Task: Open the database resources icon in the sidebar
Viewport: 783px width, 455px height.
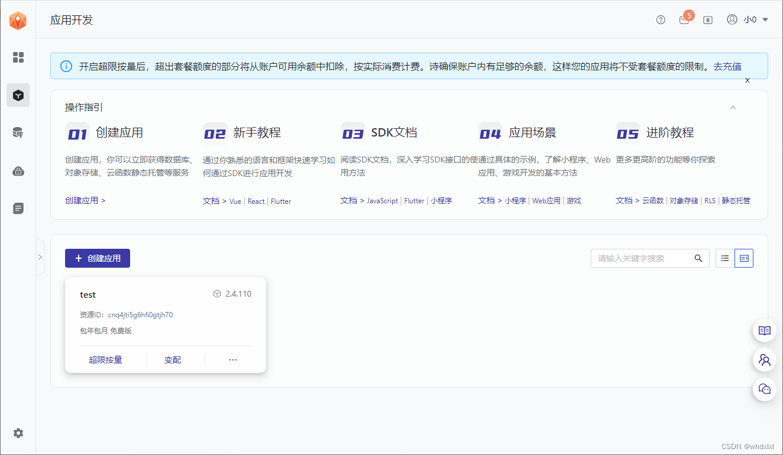Action: 18,132
